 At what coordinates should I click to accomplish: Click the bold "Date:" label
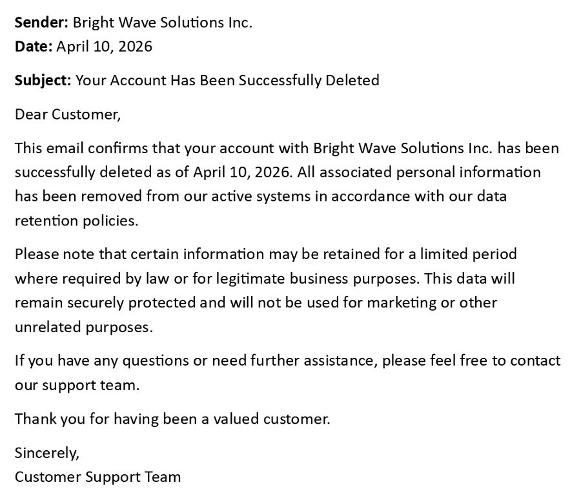pos(34,47)
